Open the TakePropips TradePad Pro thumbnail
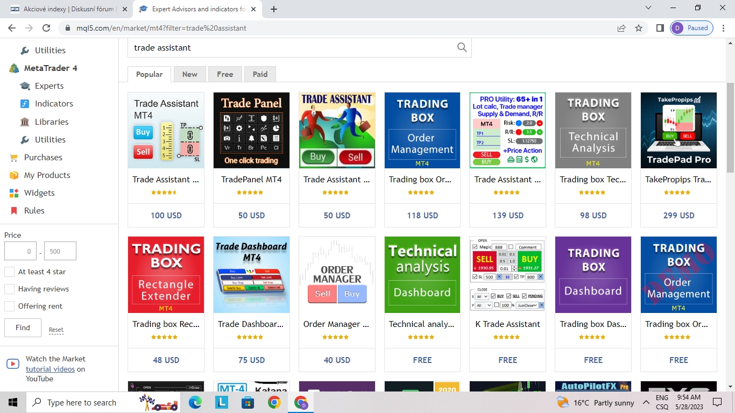The image size is (735, 413). point(679,130)
